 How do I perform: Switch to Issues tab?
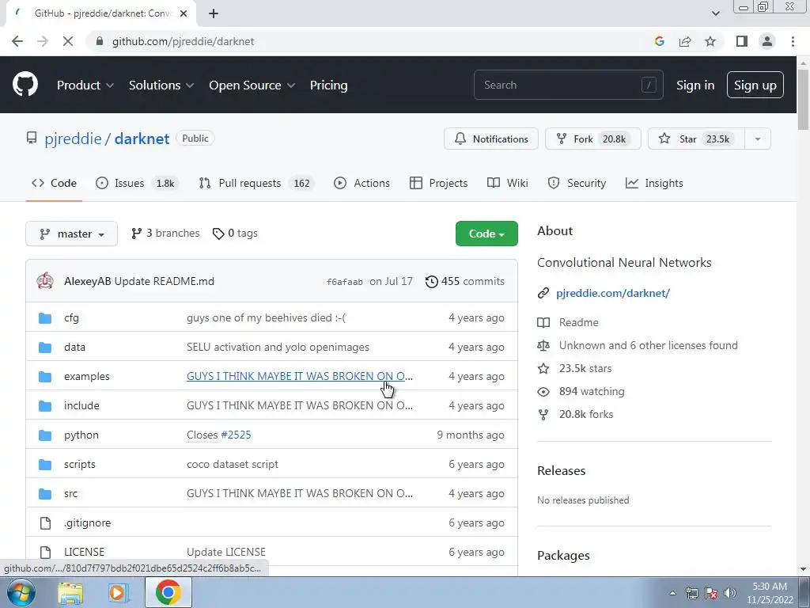pos(137,183)
